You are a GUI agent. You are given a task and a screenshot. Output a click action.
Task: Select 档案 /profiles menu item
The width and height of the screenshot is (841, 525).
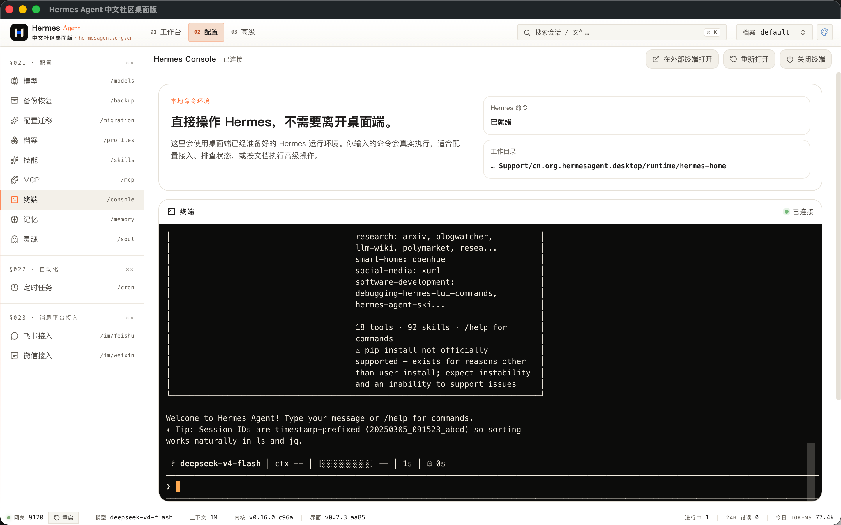[72, 140]
